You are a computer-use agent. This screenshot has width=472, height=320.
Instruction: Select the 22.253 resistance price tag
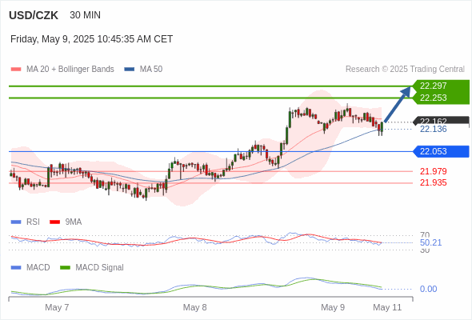[441, 98]
